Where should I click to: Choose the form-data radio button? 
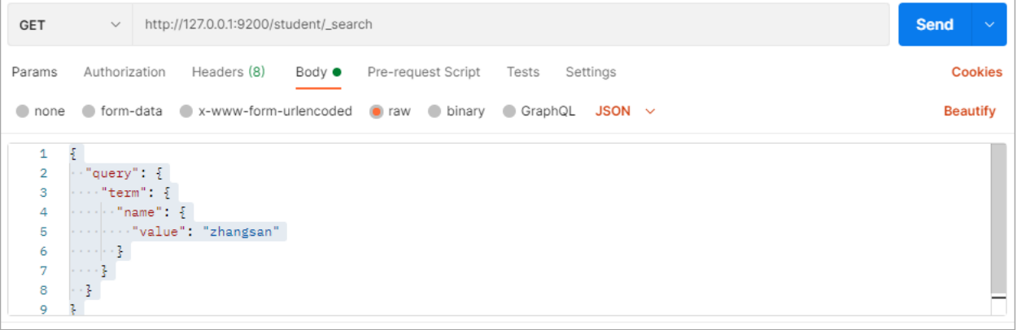[x=89, y=111]
